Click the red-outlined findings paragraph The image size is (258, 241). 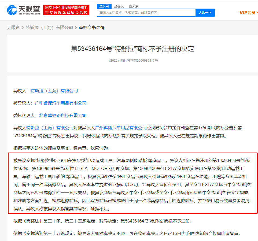pyautogui.click(x=132, y=184)
